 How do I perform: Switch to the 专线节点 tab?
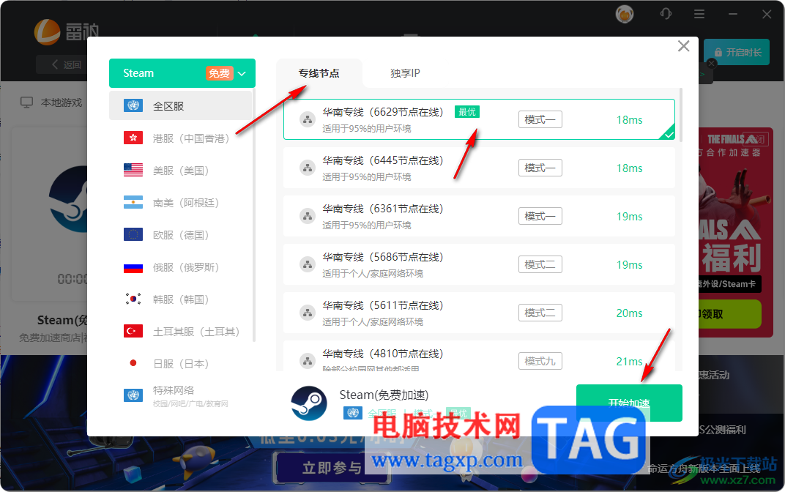pyautogui.click(x=319, y=73)
